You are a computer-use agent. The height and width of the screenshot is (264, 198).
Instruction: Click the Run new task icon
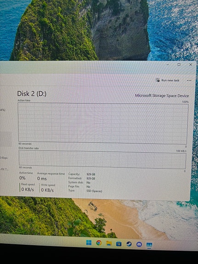click(158, 80)
